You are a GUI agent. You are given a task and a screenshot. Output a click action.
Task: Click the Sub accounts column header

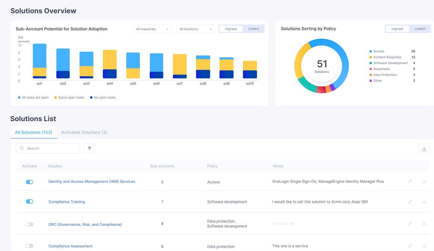point(162,166)
